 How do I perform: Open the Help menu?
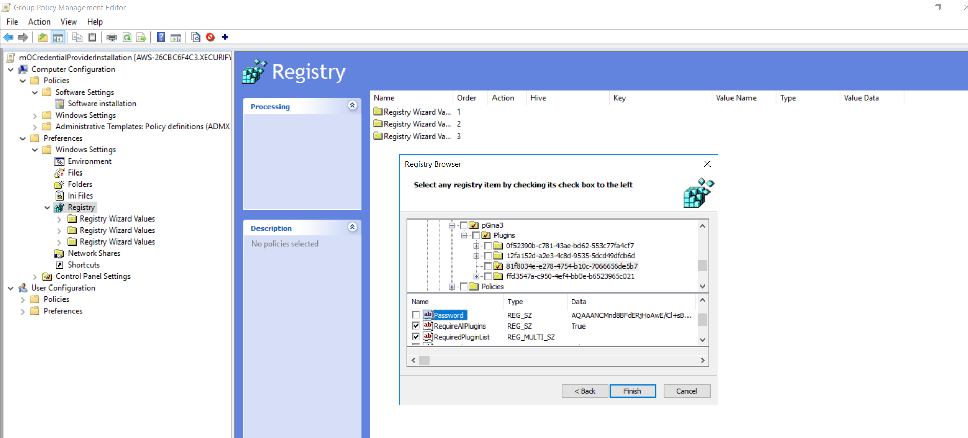(95, 21)
